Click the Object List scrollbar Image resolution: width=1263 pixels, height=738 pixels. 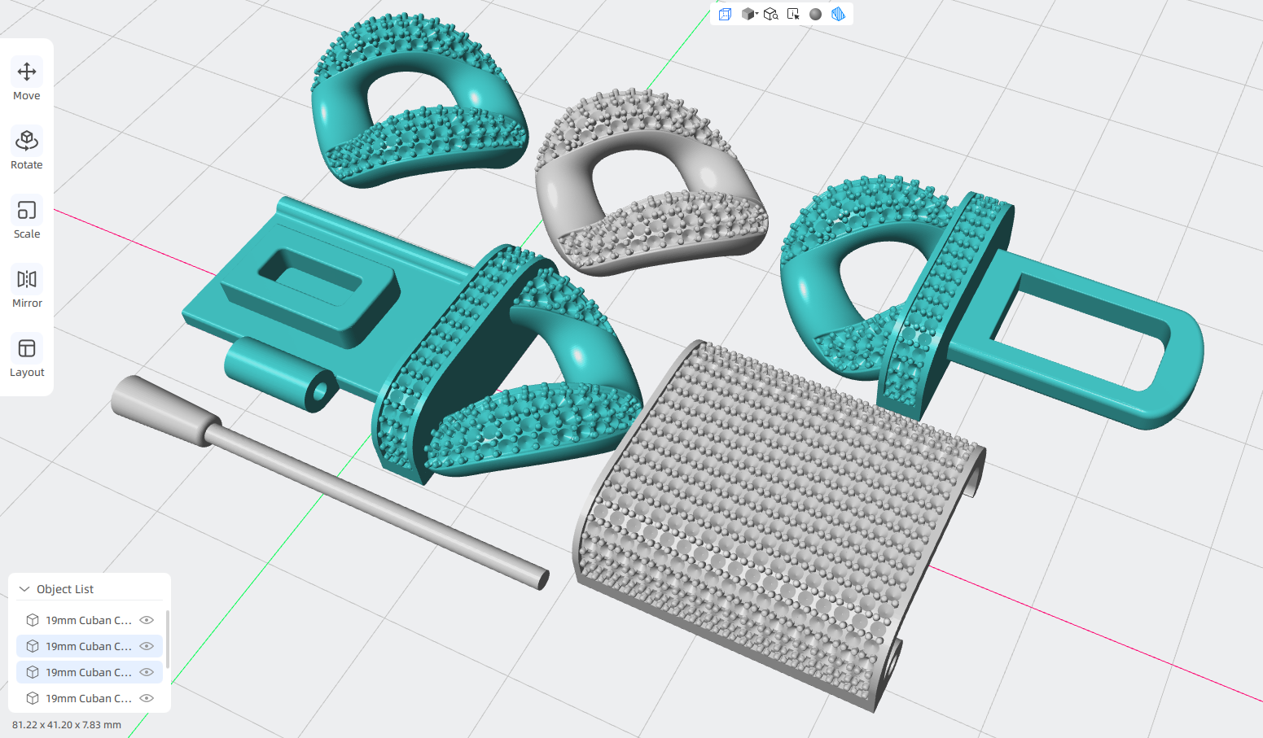point(168,640)
